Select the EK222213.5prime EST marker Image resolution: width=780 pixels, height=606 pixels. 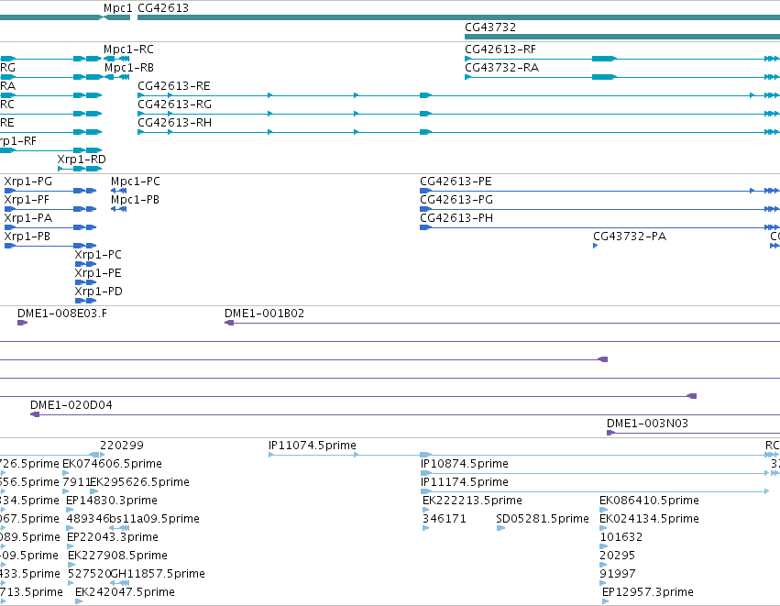coord(426,510)
